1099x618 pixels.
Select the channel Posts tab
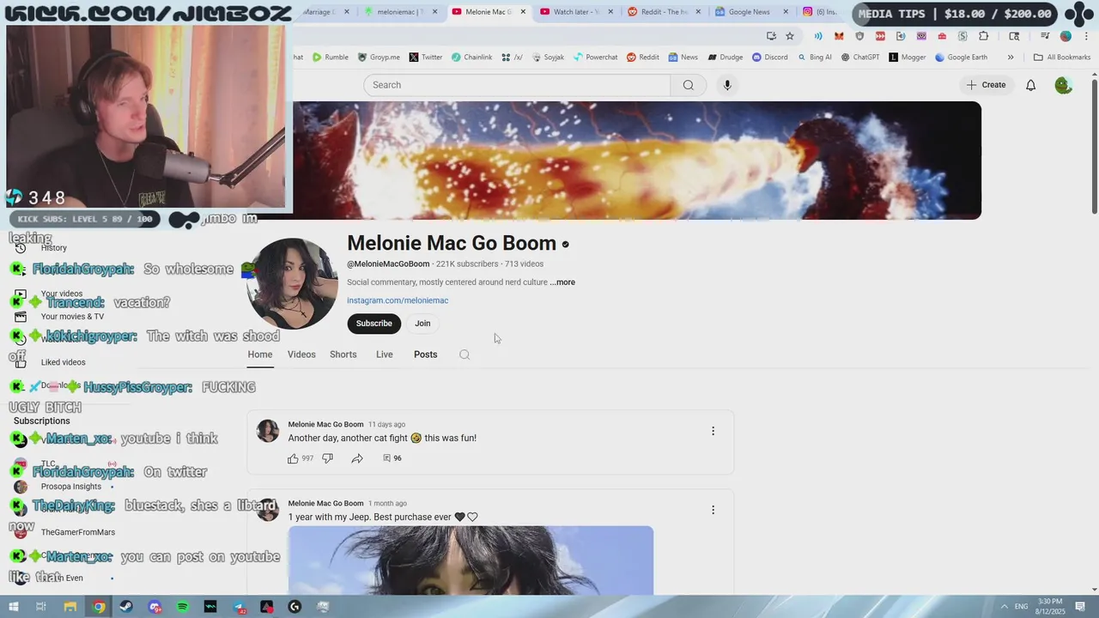tap(426, 354)
